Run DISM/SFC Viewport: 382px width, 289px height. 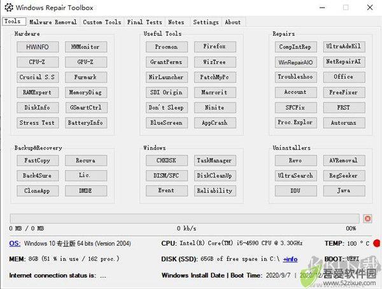pos(167,176)
